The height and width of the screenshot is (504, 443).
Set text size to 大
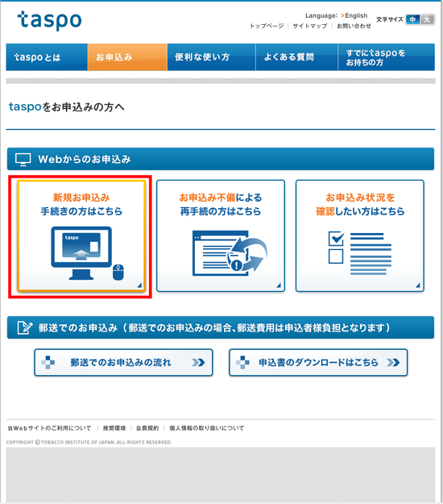427,19
